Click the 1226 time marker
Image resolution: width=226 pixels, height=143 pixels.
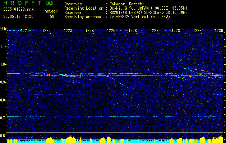pyautogui.click(x=133, y=30)
